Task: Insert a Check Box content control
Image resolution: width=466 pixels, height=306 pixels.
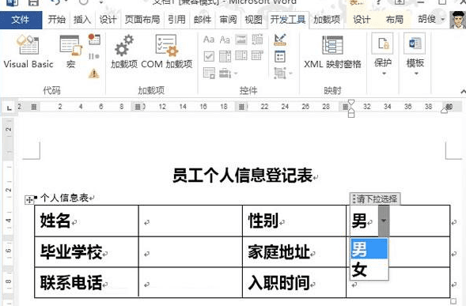Action: pyautogui.click(x=209, y=56)
